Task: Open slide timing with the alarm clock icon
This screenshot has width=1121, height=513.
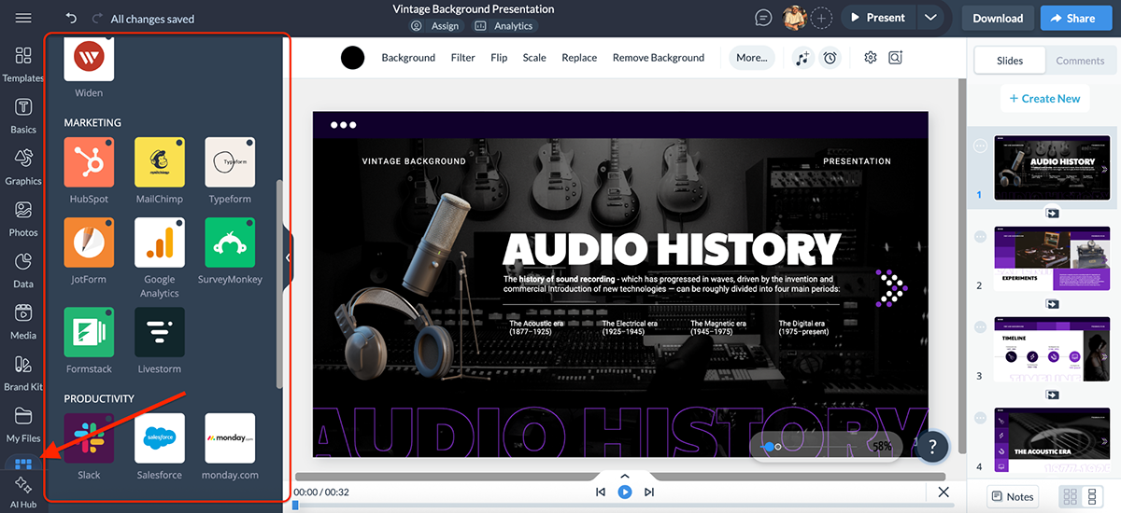Action: (x=830, y=58)
